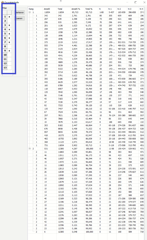The width and height of the screenshot is (147, 240).
Task: Select the Anzahl value 891
Action: [46, 52]
